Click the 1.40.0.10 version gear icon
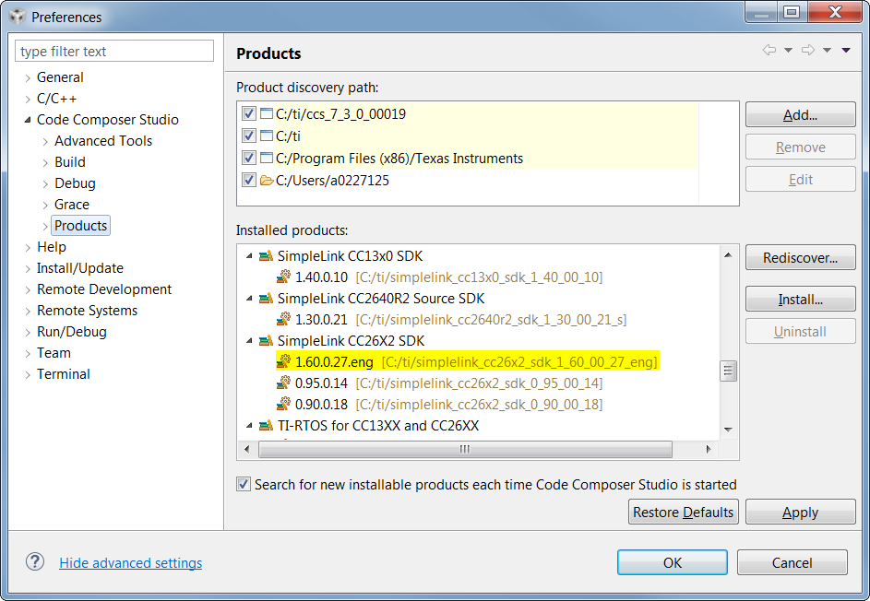This screenshot has height=601, width=870. tap(283, 277)
